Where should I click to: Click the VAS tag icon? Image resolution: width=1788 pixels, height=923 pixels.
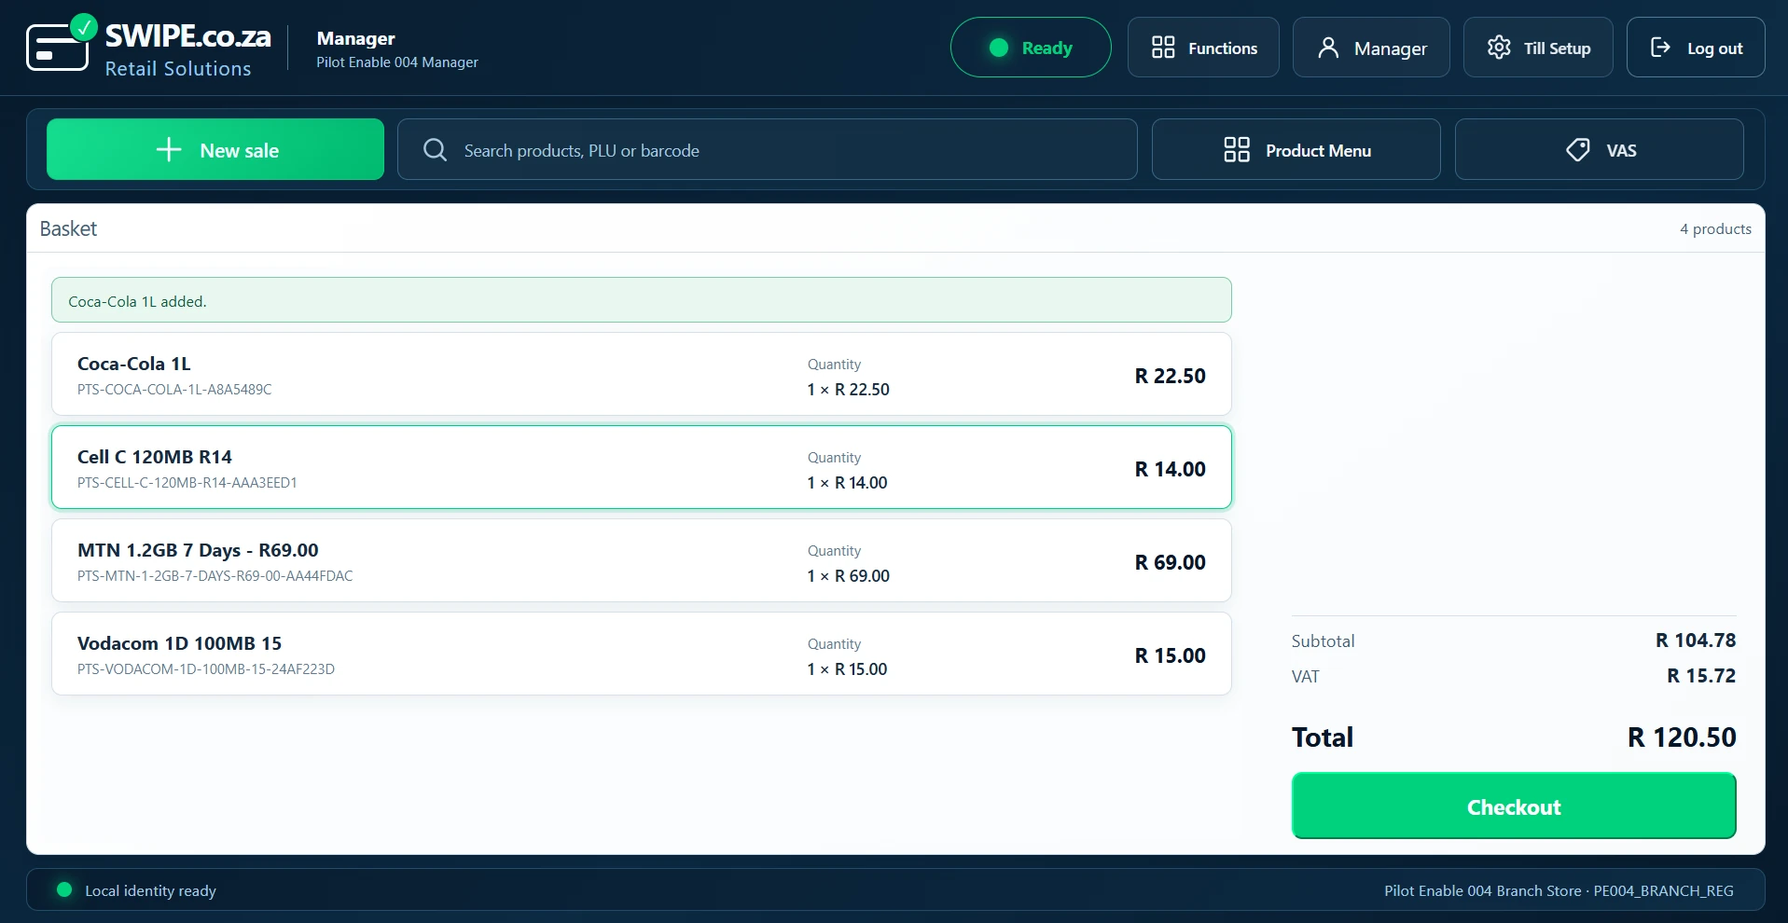1578,150
